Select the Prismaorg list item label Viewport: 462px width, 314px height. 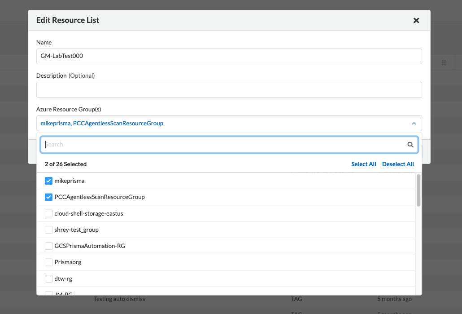68,262
